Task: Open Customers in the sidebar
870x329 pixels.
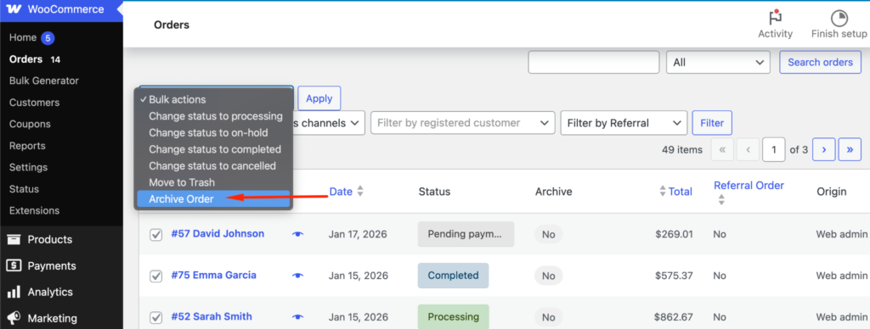Action: (34, 103)
